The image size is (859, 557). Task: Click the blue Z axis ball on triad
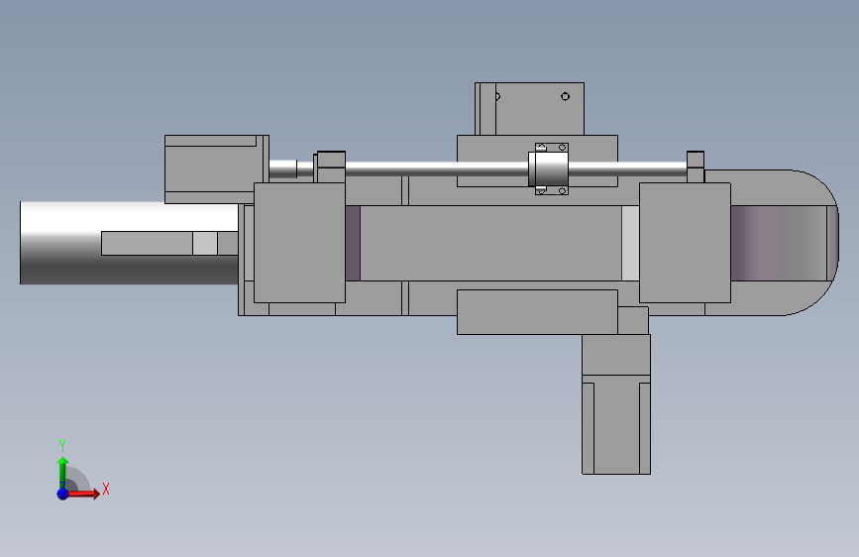click(62, 494)
